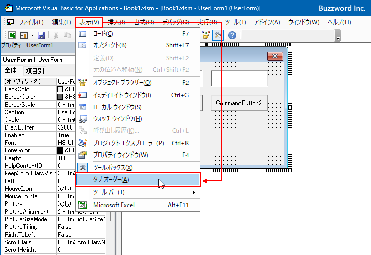
Task: Click the BackColor white color swatch
Action: click(60, 89)
